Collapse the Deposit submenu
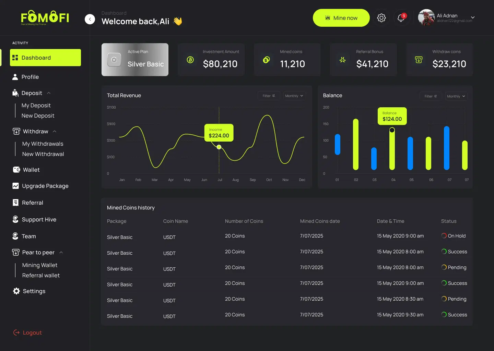The image size is (494, 351). [x=49, y=93]
